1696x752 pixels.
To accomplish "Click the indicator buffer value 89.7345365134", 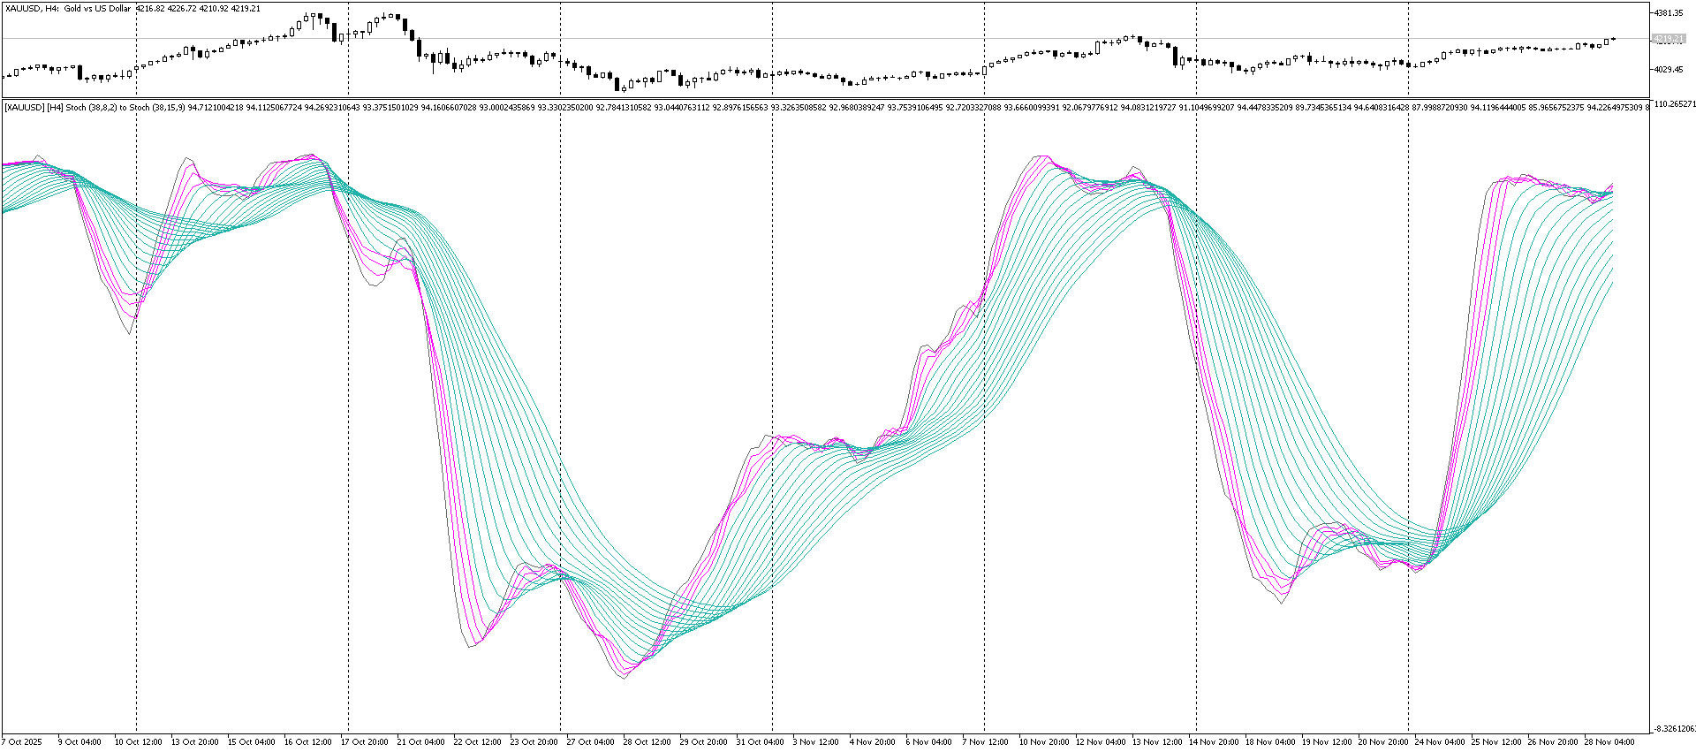I will [1323, 108].
